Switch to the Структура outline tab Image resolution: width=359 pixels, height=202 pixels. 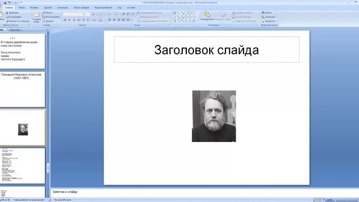point(14,30)
